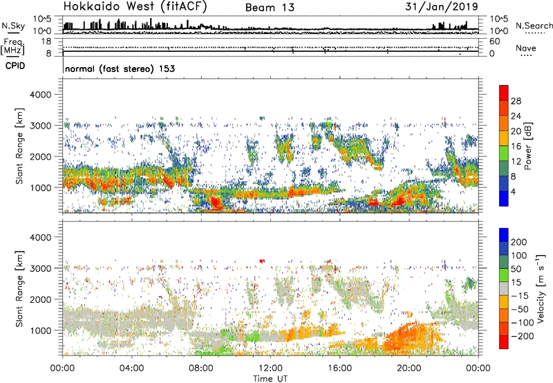Click the "Velocity [m s-1]" colorbar title

click(x=540, y=288)
